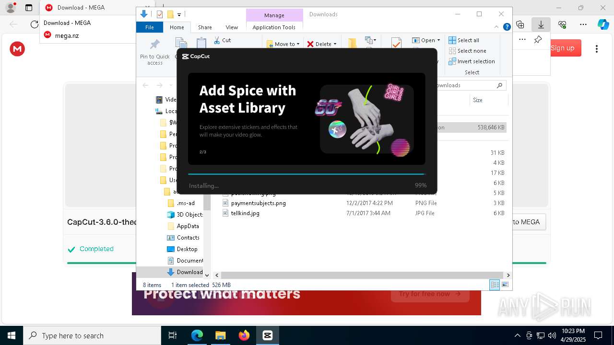Click the Move to folder icon
Screen dimensions: 614x345
tap(270, 44)
